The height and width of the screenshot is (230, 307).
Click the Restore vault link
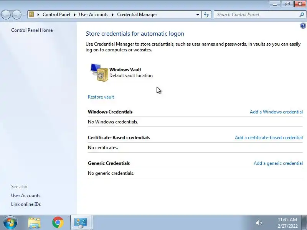(101, 97)
